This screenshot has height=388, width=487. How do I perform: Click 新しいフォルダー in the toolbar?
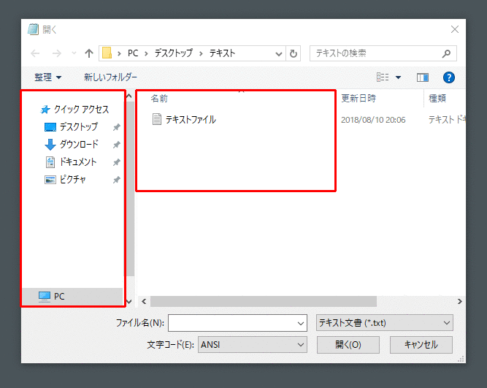pyautogui.click(x=110, y=77)
